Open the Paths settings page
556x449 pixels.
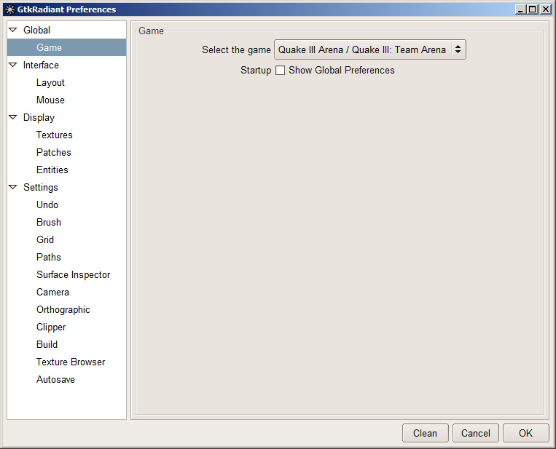49,257
